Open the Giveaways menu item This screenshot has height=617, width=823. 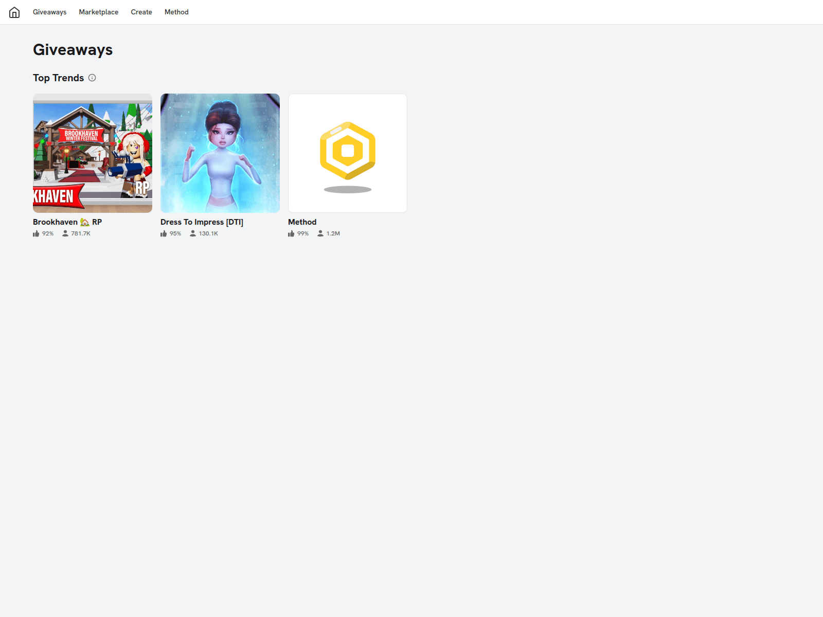[49, 12]
